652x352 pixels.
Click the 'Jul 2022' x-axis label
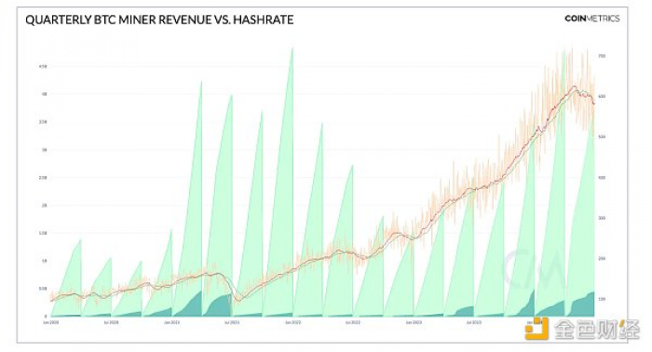click(353, 322)
